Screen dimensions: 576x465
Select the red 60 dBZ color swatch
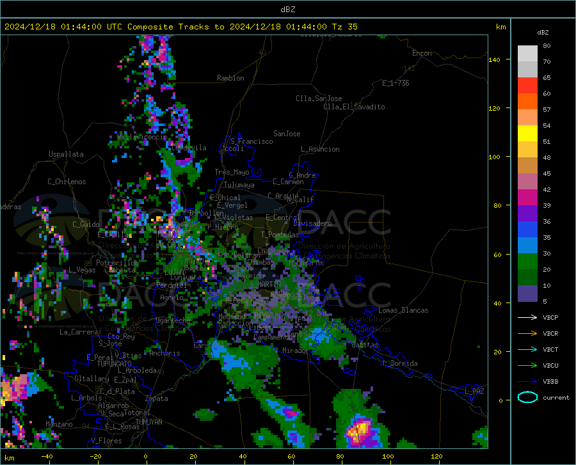coord(527,86)
